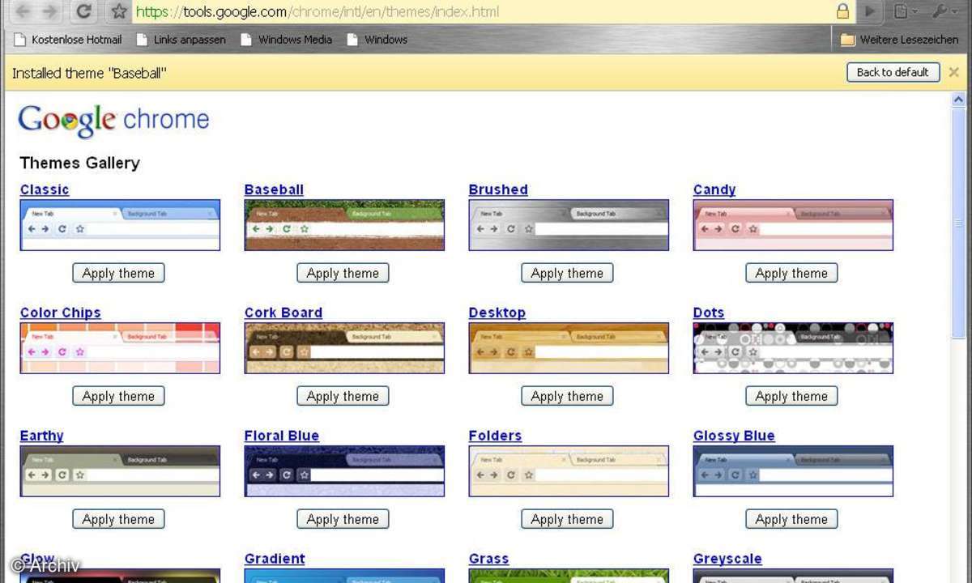Open the Classic theme link
Screen dimensions: 972x583
[45, 189]
